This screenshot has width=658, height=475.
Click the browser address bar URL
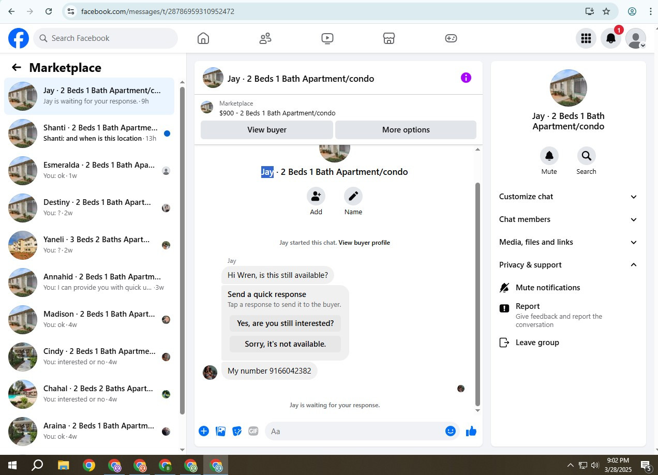point(158,11)
